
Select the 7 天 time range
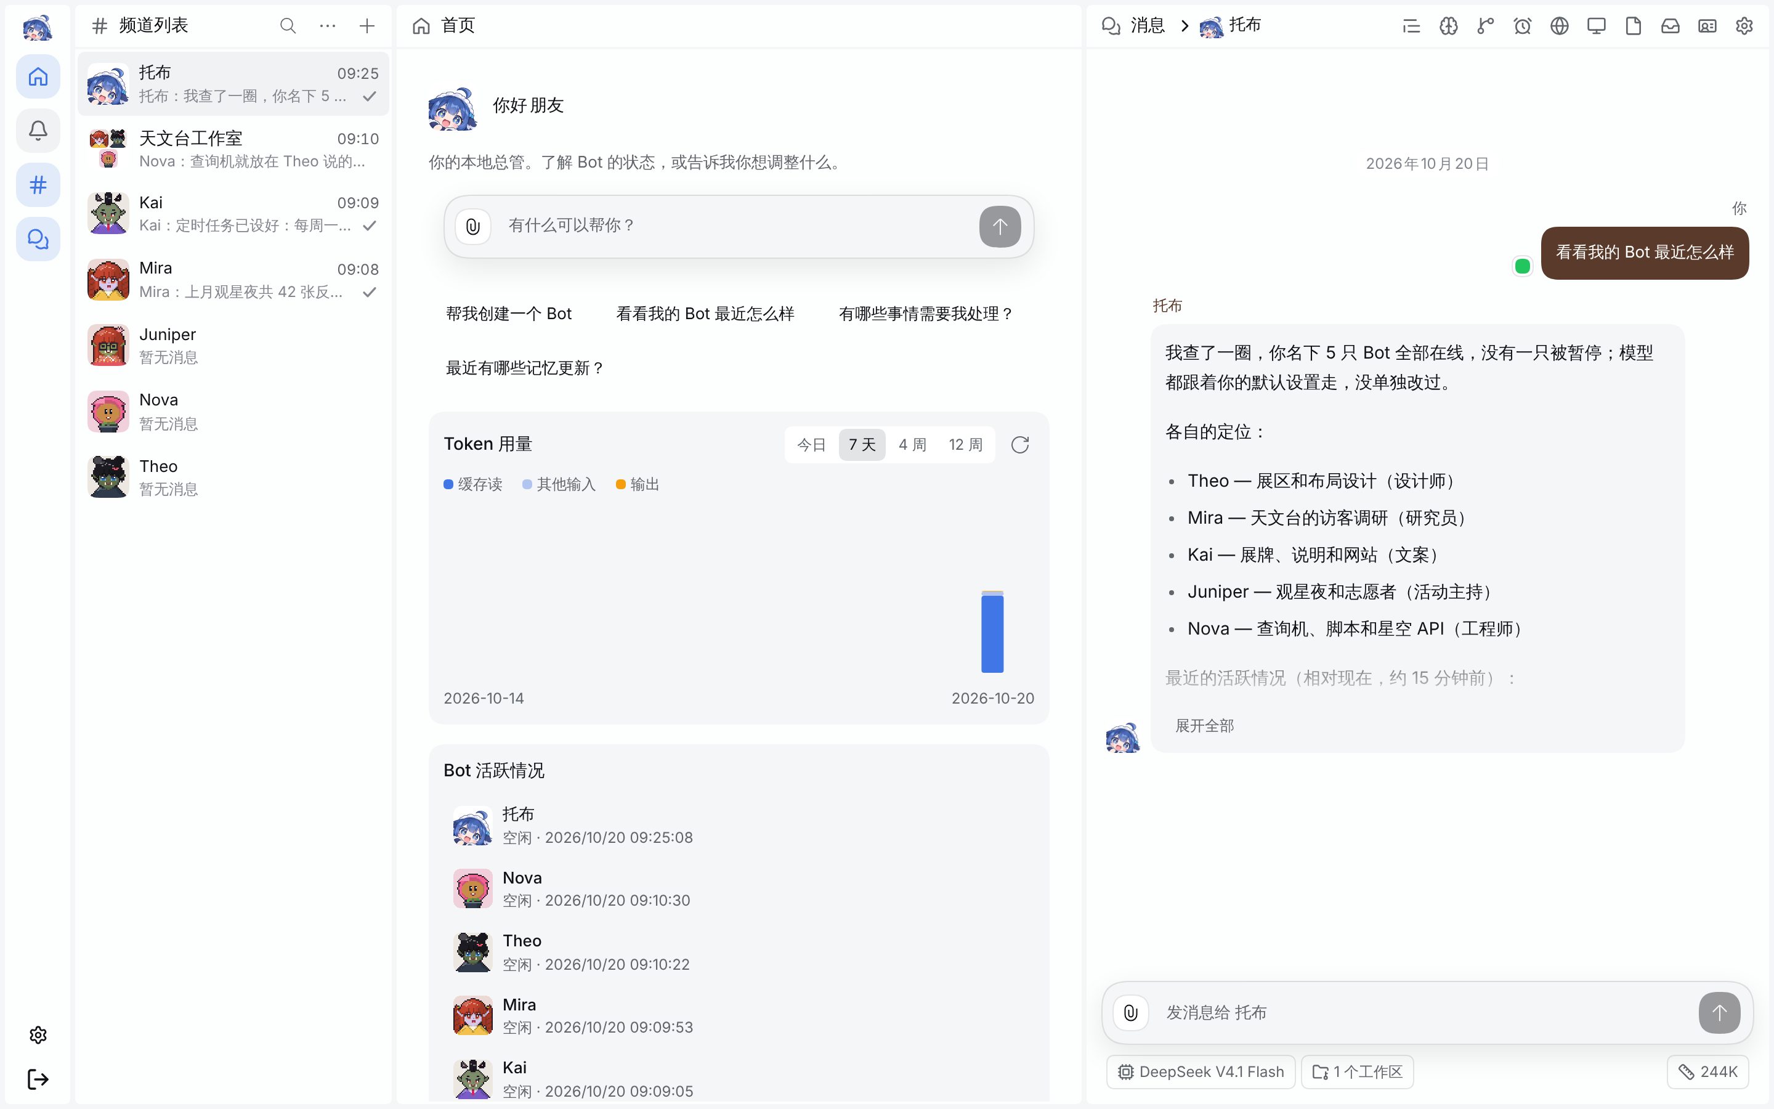pos(862,444)
